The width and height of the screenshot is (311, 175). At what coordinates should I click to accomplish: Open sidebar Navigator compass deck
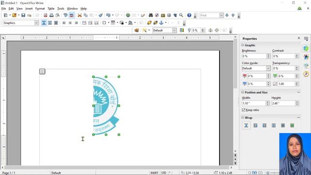[x=306, y=74]
